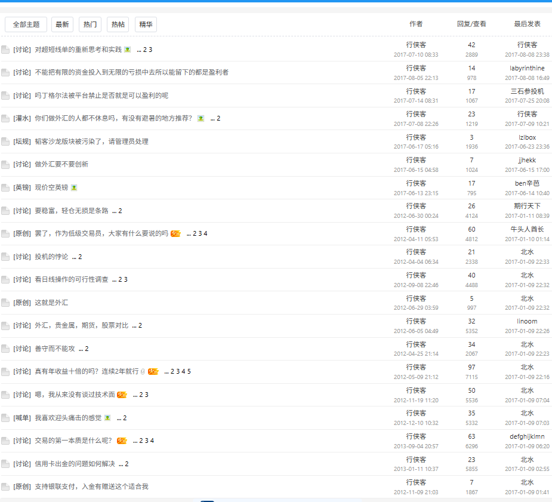Click thread icon for 不能把有限的资金 thread

pos(5,72)
